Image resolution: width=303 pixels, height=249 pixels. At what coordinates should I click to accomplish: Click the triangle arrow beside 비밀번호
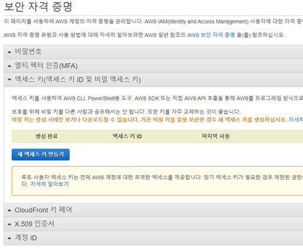click(x=9, y=52)
